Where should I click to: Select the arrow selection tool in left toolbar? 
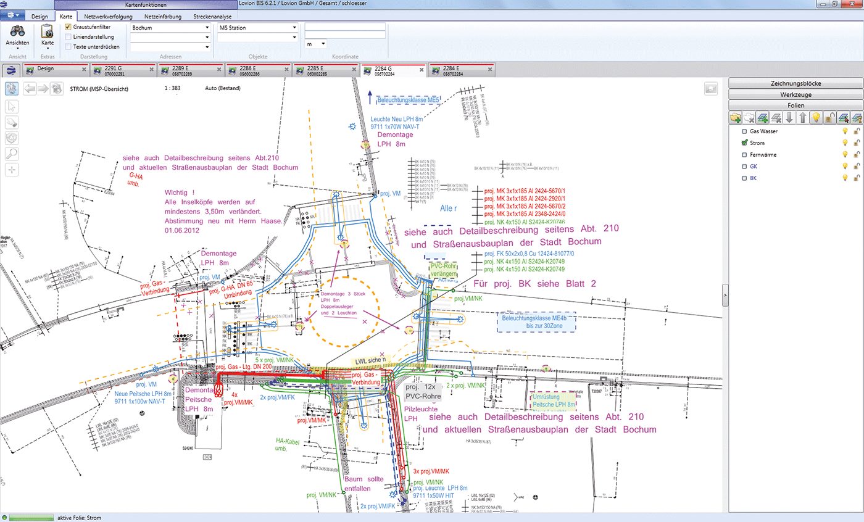coord(12,106)
